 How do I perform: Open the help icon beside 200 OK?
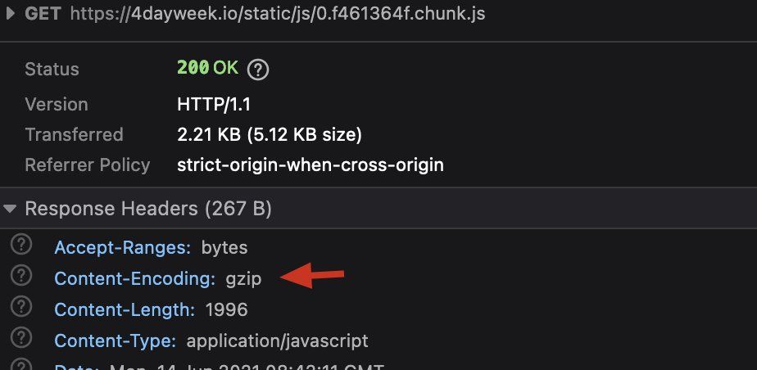pyautogui.click(x=258, y=70)
